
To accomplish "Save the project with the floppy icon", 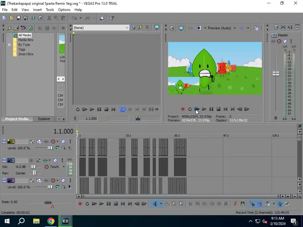I will coord(19,18).
